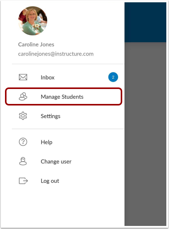Screen dimensions: 169x229
Task: Click the Change user person icon
Action: [x=23, y=161]
